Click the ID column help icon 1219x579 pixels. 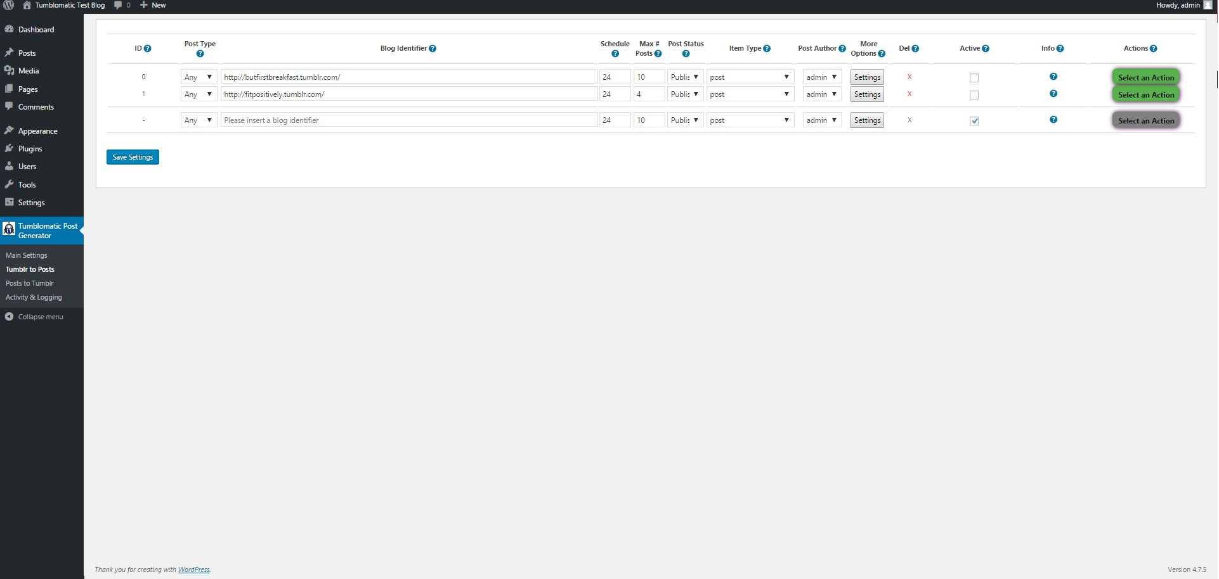pos(148,49)
